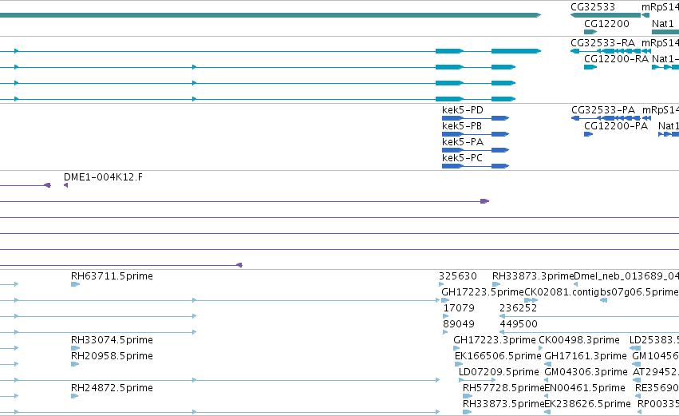This screenshot has height=416, width=679.
Task: Select the RH63711.5prime EST label
Action: pyautogui.click(x=112, y=276)
